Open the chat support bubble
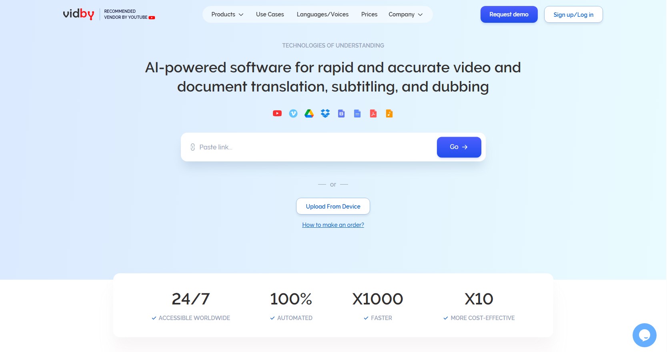The height and width of the screenshot is (352, 667). tap(644, 335)
